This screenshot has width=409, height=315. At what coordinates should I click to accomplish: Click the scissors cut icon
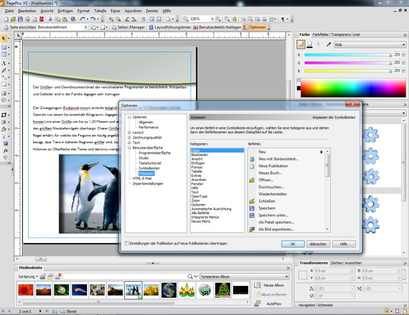tap(50, 19)
